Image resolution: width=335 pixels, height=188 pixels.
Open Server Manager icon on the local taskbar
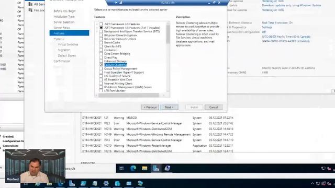pyautogui.click(x=72, y=183)
